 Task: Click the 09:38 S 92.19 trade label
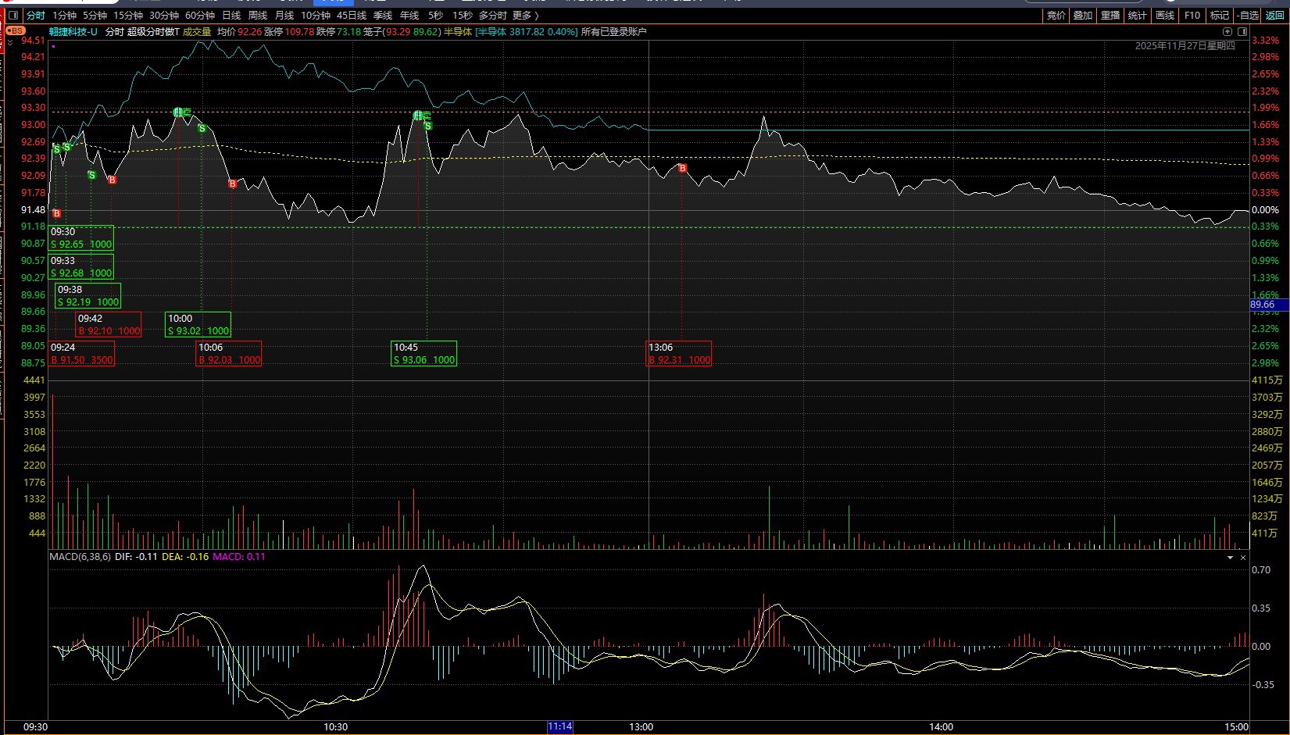(88, 296)
